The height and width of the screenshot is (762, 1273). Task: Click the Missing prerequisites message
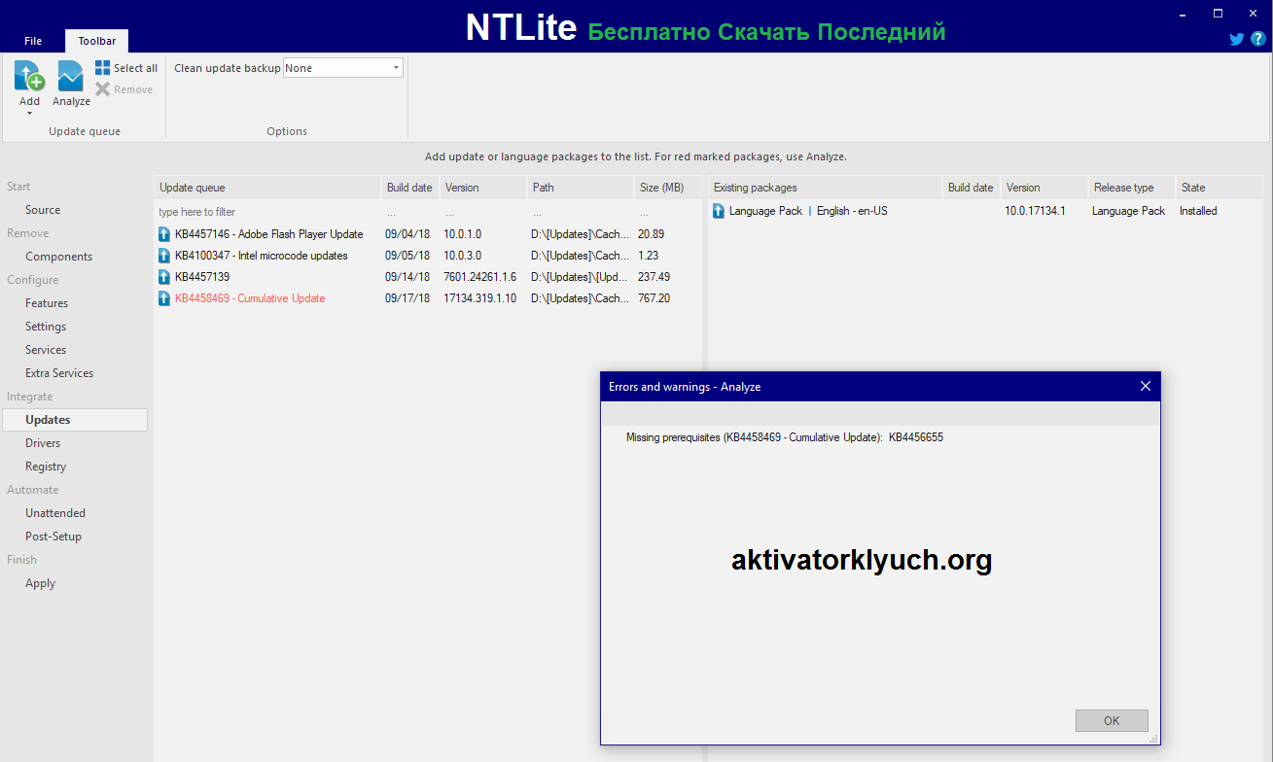[x=785, y=437]
